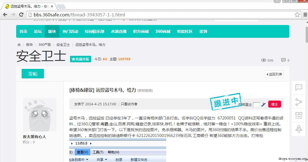Click the 收藏本版 favorite button
308x162 pixels.
[x=81, y=59]
